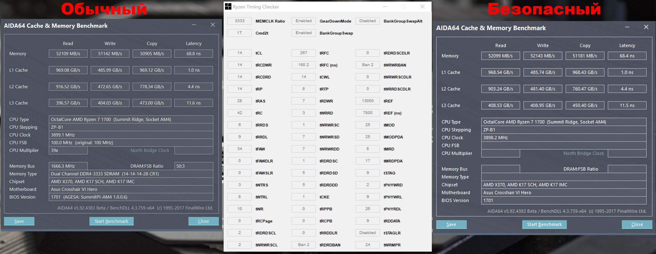656x254 pixels.
Task: Click the Ryzen Timing Checker window title text
Action: point(256,7)
